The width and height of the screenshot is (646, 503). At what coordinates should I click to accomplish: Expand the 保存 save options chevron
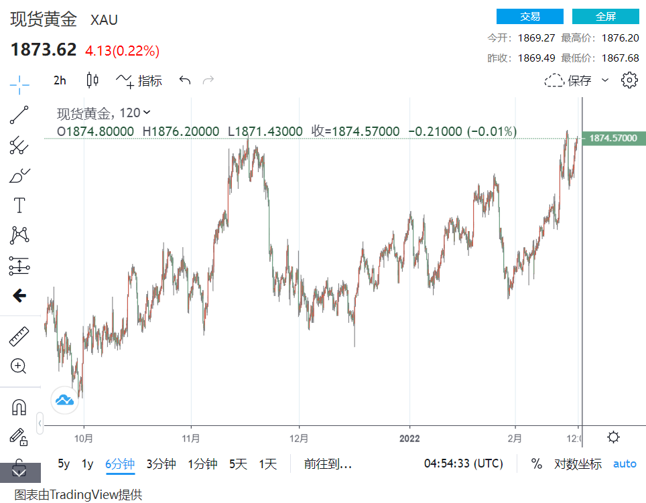605,80
